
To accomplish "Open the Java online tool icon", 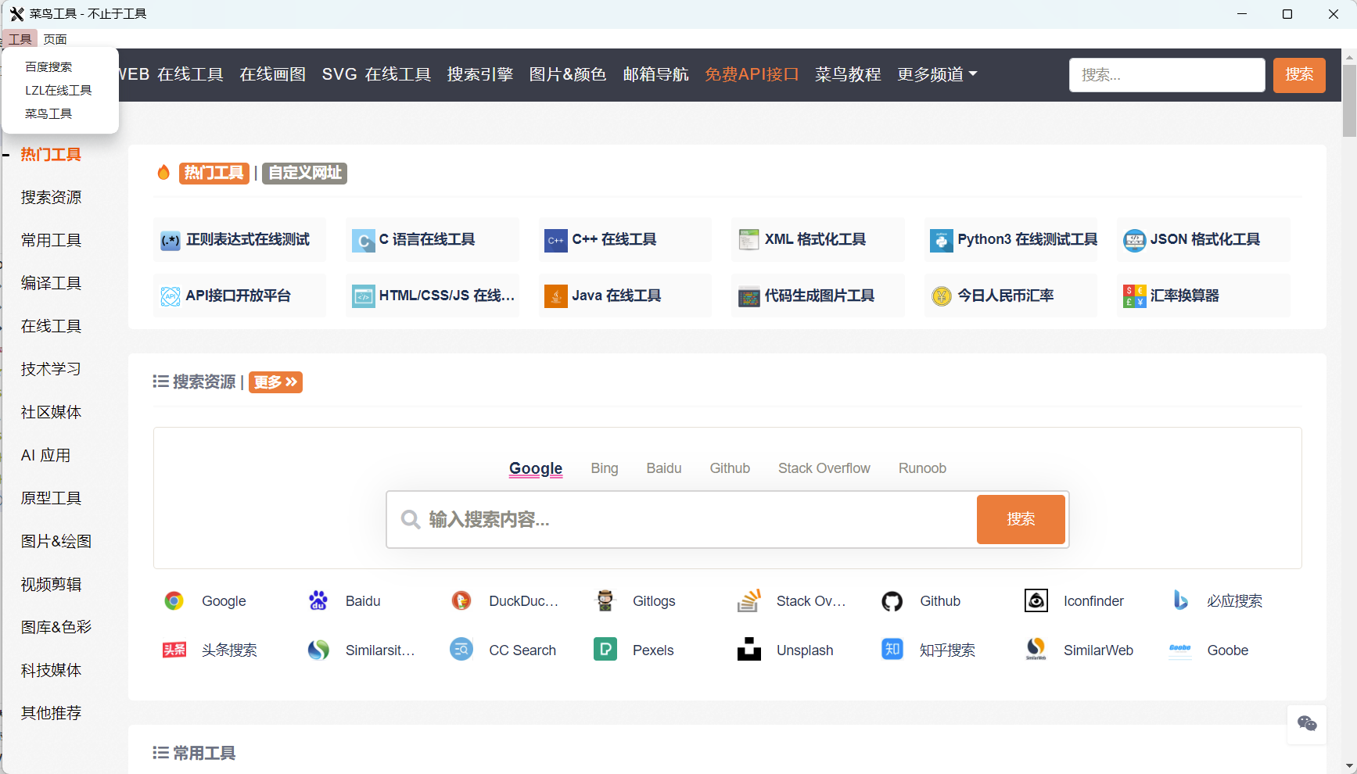I will [x=555, y=296].
